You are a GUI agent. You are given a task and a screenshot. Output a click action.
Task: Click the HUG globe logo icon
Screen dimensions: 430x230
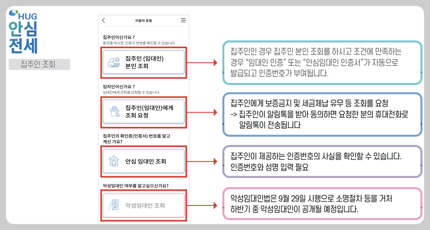coord(14,12)
